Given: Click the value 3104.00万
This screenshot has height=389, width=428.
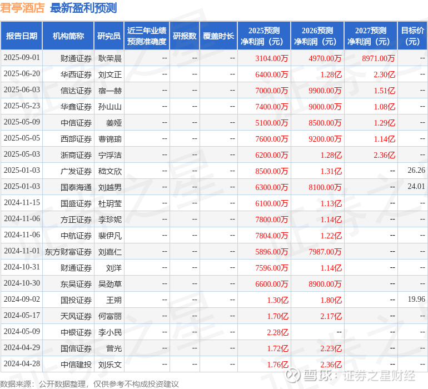Looking at the screenshot, I should (x=272, y=58).
